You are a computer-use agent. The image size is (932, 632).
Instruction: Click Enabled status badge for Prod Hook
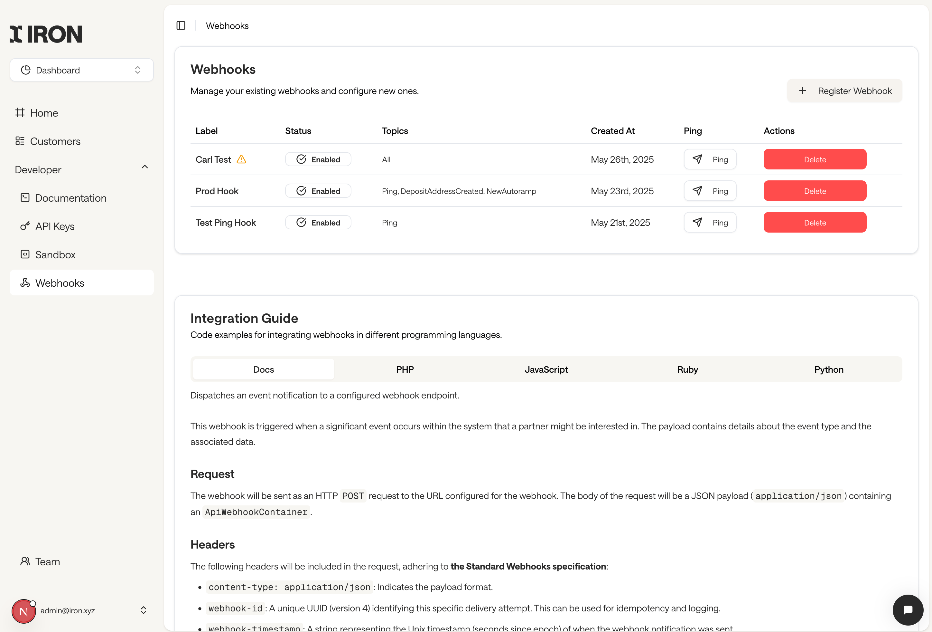(x=318, y=191)
